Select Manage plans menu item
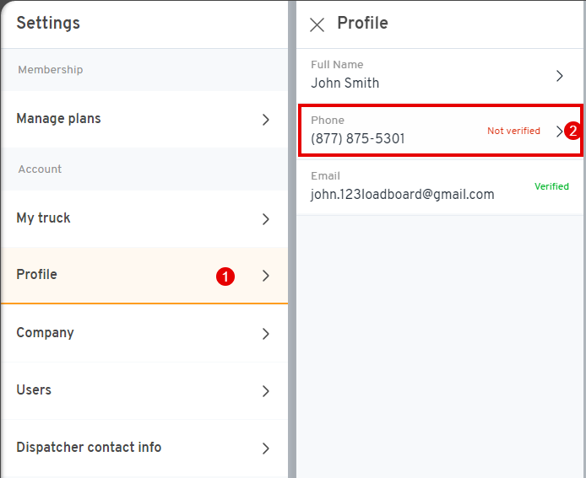Viewport: 586px width, 478px height. click(144, 120)
